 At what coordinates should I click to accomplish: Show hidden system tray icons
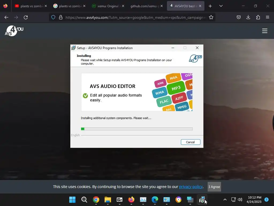tap(225, 200)
